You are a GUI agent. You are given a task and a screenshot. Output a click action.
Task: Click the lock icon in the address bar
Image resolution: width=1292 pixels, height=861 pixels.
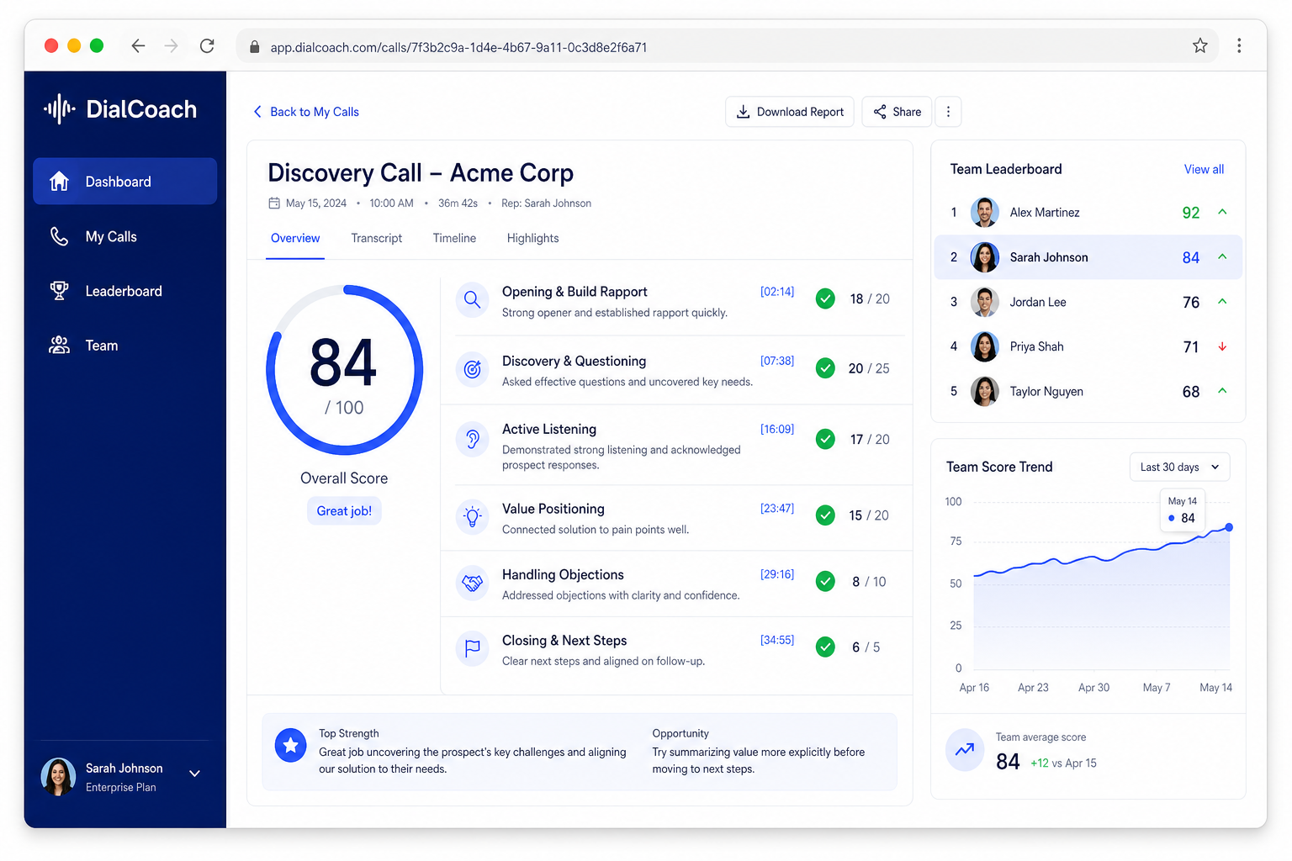click(254, 47)
